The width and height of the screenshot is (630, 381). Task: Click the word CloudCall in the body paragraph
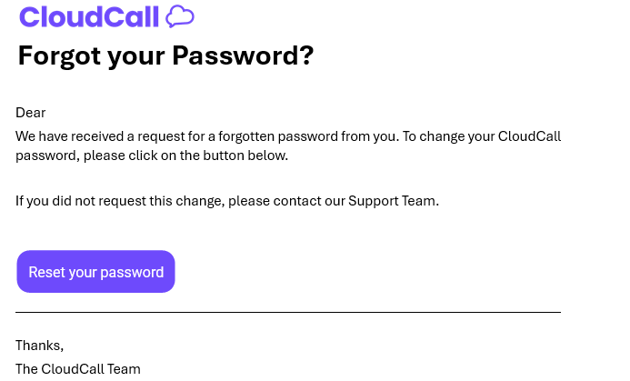pos(529,136)
